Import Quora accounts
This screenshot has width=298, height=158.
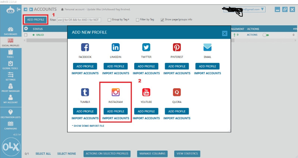(x=177, y=118)
